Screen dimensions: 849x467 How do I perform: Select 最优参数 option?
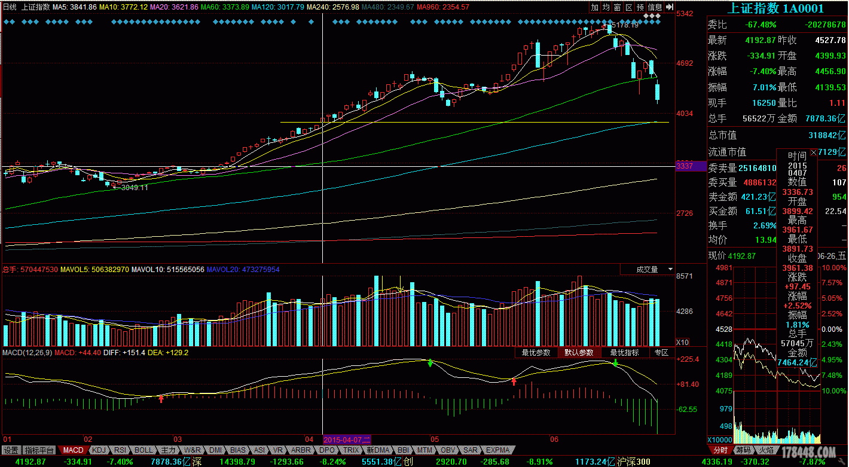[x=536, y=353]
